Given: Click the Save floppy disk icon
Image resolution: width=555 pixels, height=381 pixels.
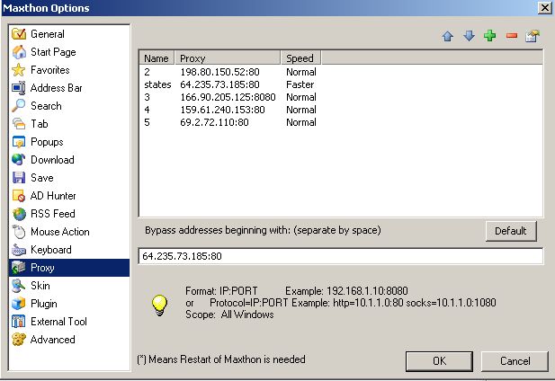Looking at the screenshot, I should [x=19, y=178].
